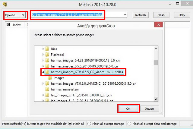Click the images subfolder icon
The height and width of the screenshot is (129, 193).
click(x=50, y=78)
